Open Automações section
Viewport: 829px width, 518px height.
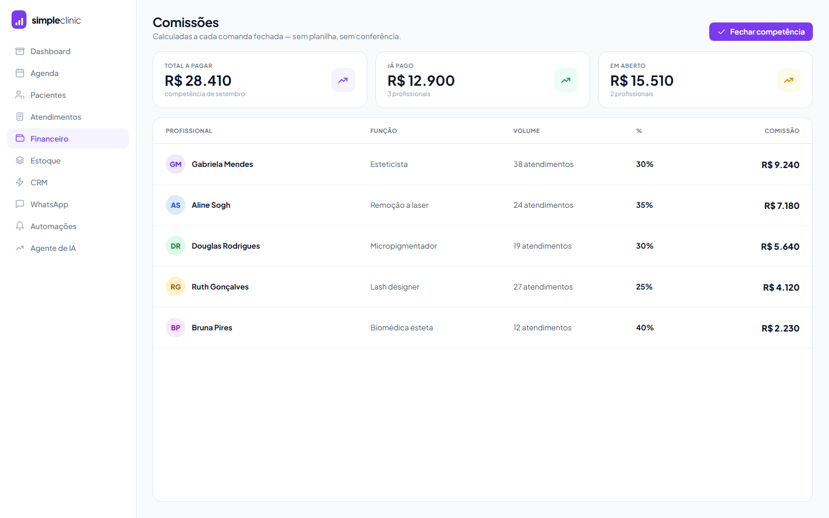tap(68, 226)
